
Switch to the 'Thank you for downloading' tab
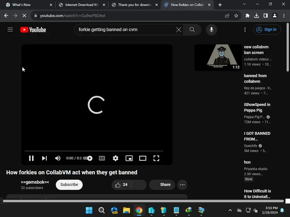pos(135,5)
